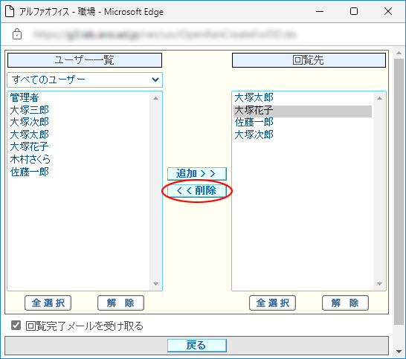Click the page vertical scrollbar thumb
Image resolution: width=406 pixels, height=359 pixels.
[399, 192]
